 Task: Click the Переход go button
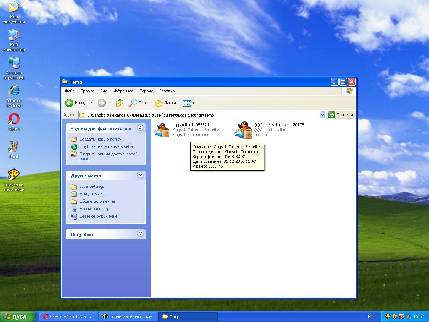coord(341,115)
